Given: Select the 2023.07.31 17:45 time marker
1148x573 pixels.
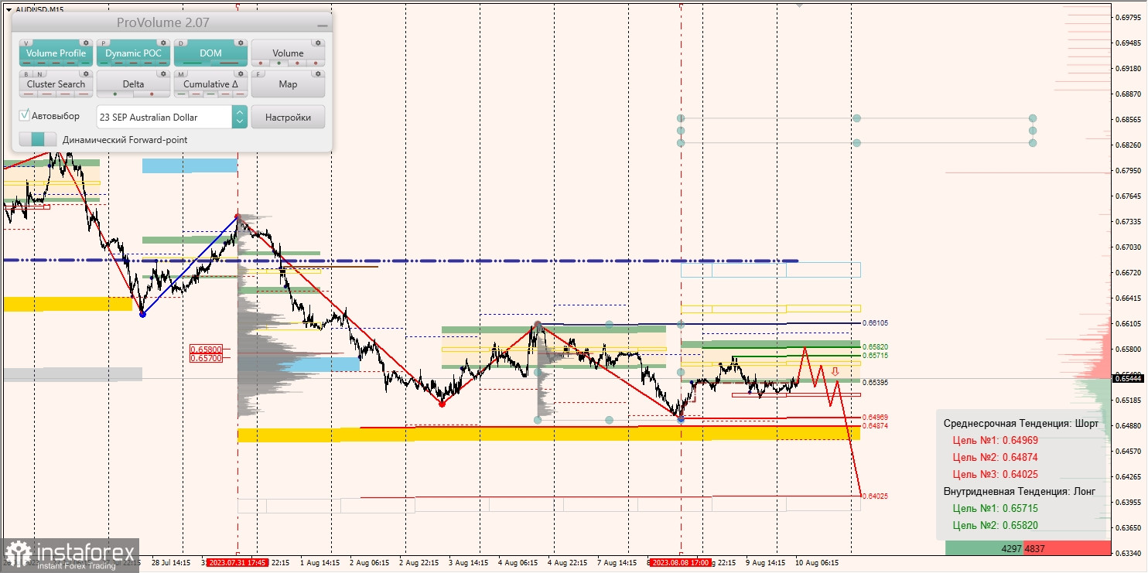Looking at the screenshot, I should [x=238, y=563].
